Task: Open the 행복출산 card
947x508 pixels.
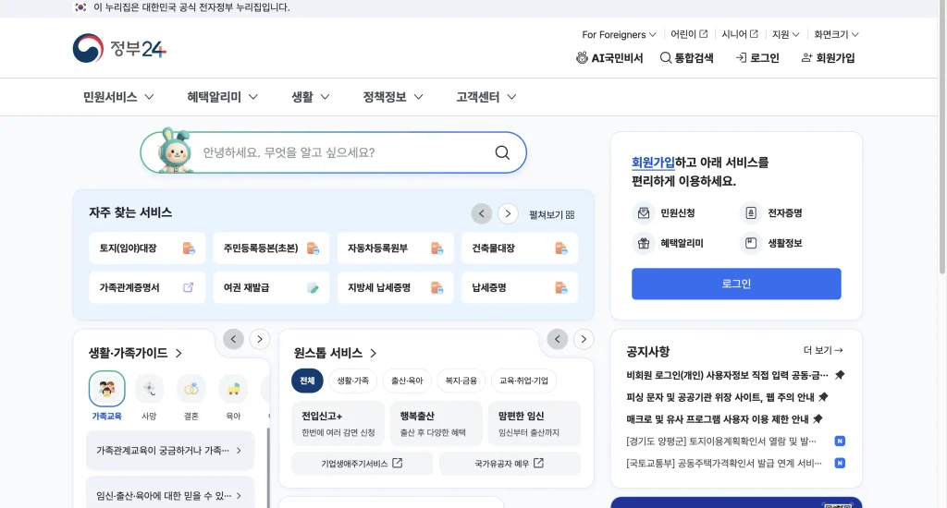Action: tap(437, 424)
